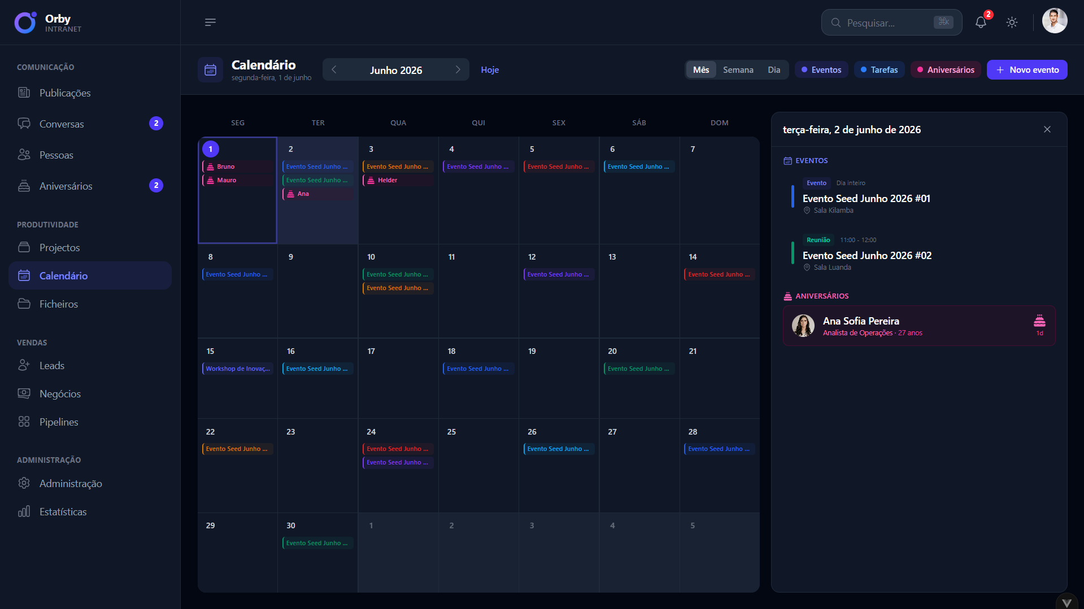Click the calendar icon beside Calendário title

click(210, 70)
